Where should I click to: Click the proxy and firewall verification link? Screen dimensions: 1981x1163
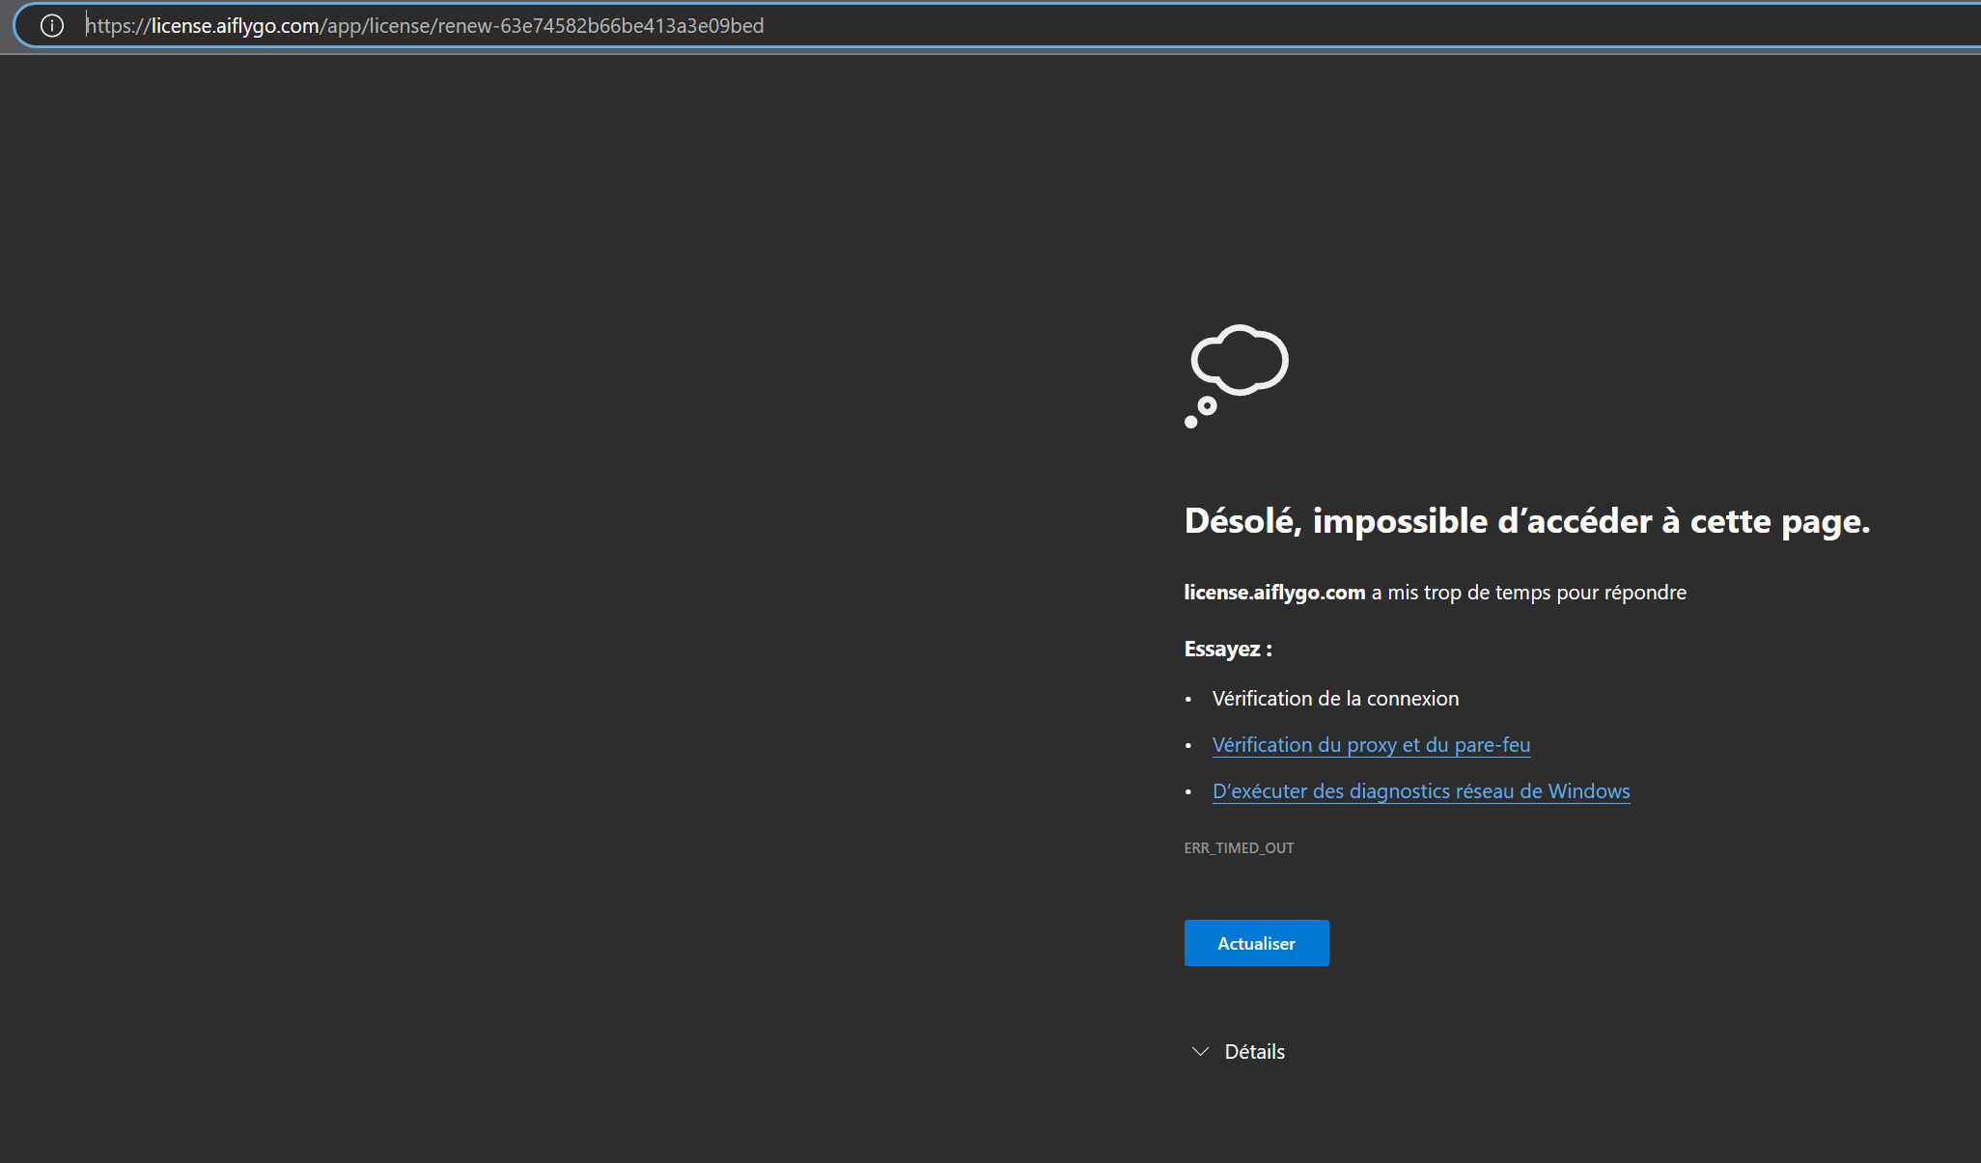1371,744
